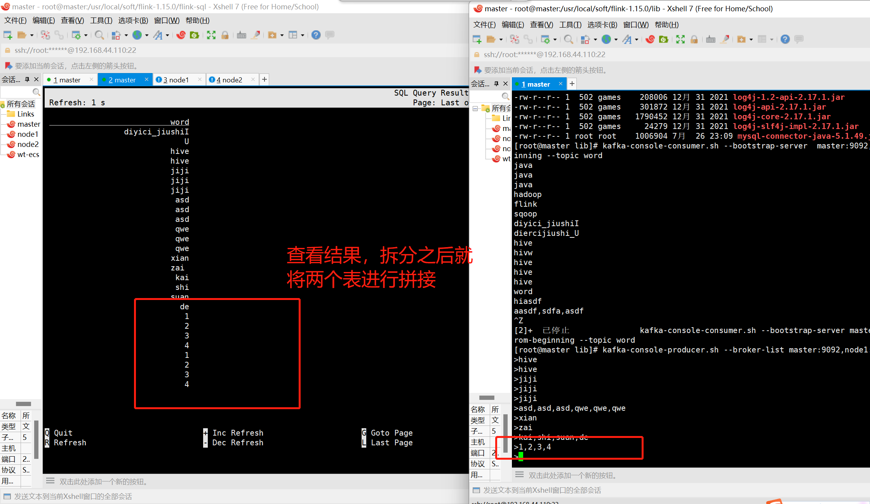Click the green fullscreen icon in left window
The height and width of the screenshot is (504, 870).
tap(211, 35)
